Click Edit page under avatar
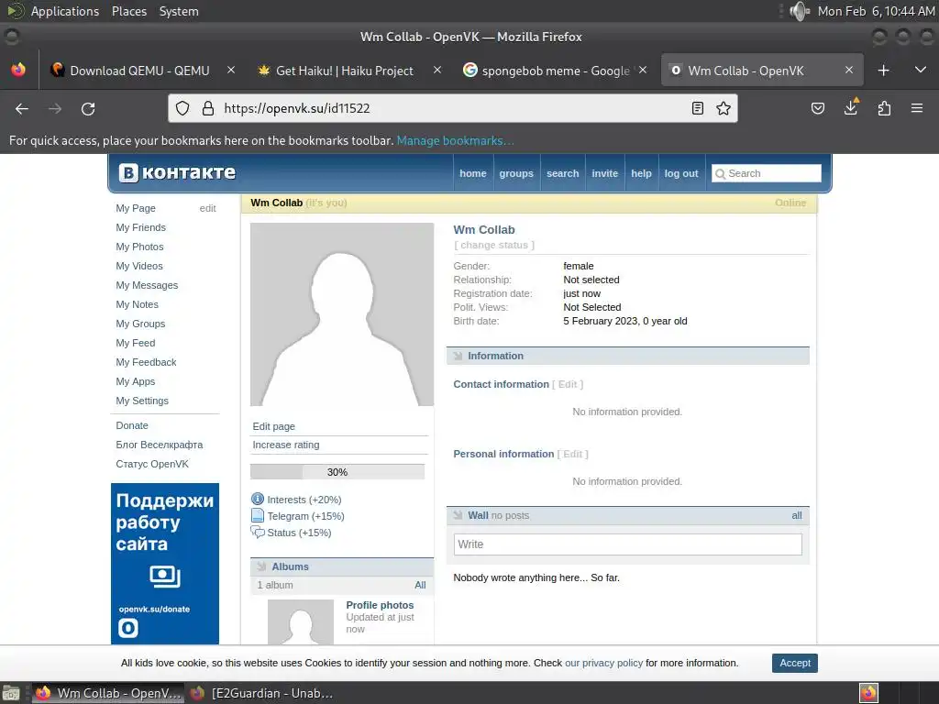The image size is (939, 704). pos(273,426)
